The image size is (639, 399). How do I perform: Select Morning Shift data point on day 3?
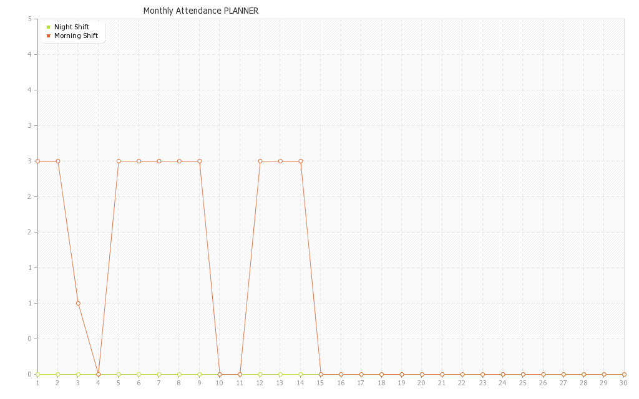click(x=78, y=303)
